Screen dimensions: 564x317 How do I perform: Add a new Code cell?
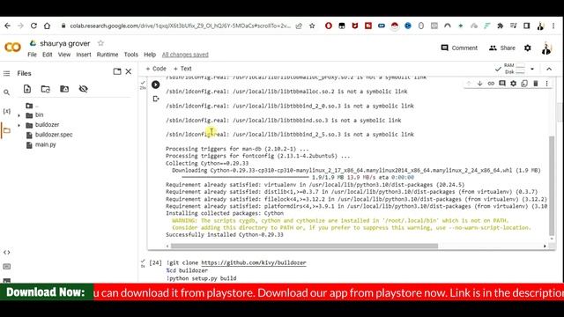[x=156, y=69]
